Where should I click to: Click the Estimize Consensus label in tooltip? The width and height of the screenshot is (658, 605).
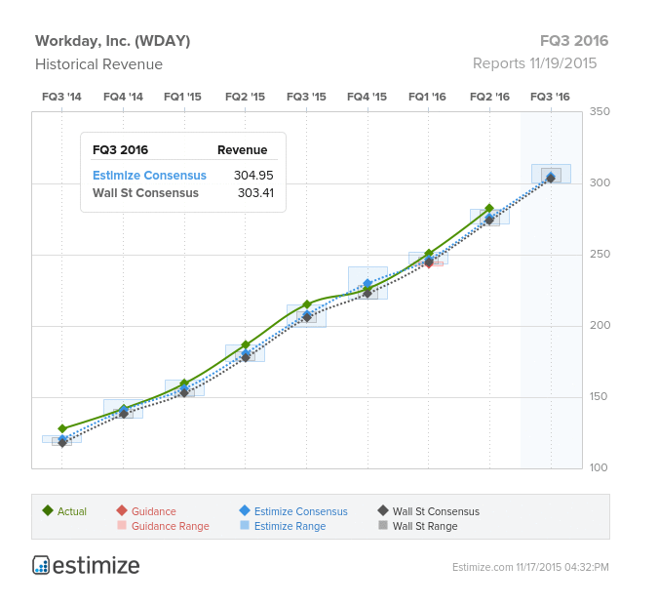(x=149, y=176)
